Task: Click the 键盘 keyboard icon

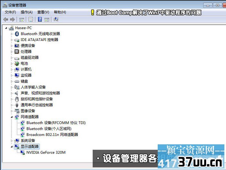Action: tap(17, 81)
